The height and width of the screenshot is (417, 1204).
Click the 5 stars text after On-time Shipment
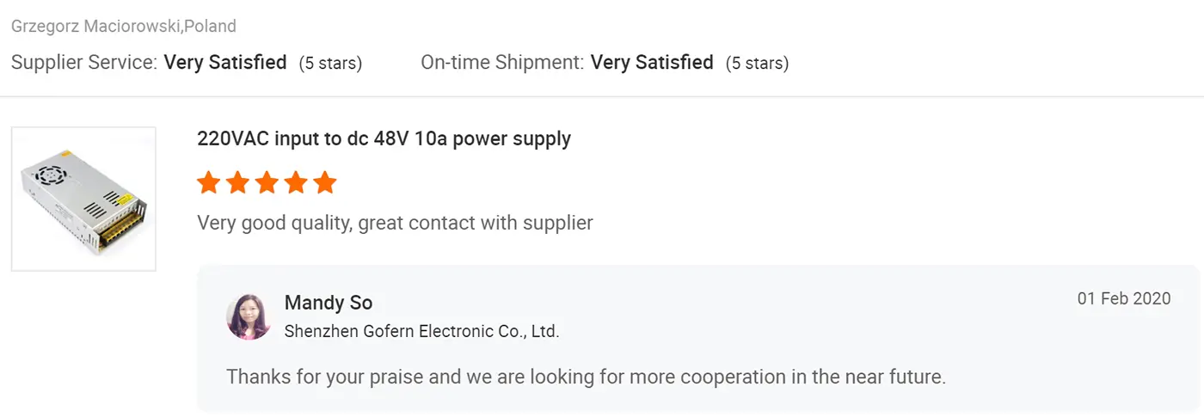[x=757, y=64]
